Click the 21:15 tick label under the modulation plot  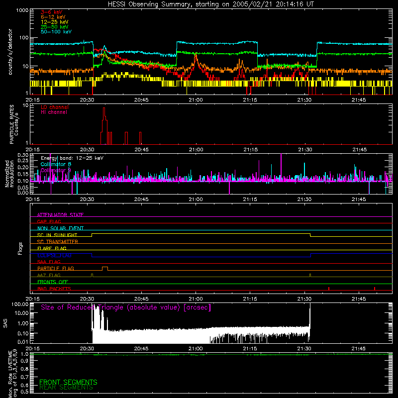(x=250, y=199)
